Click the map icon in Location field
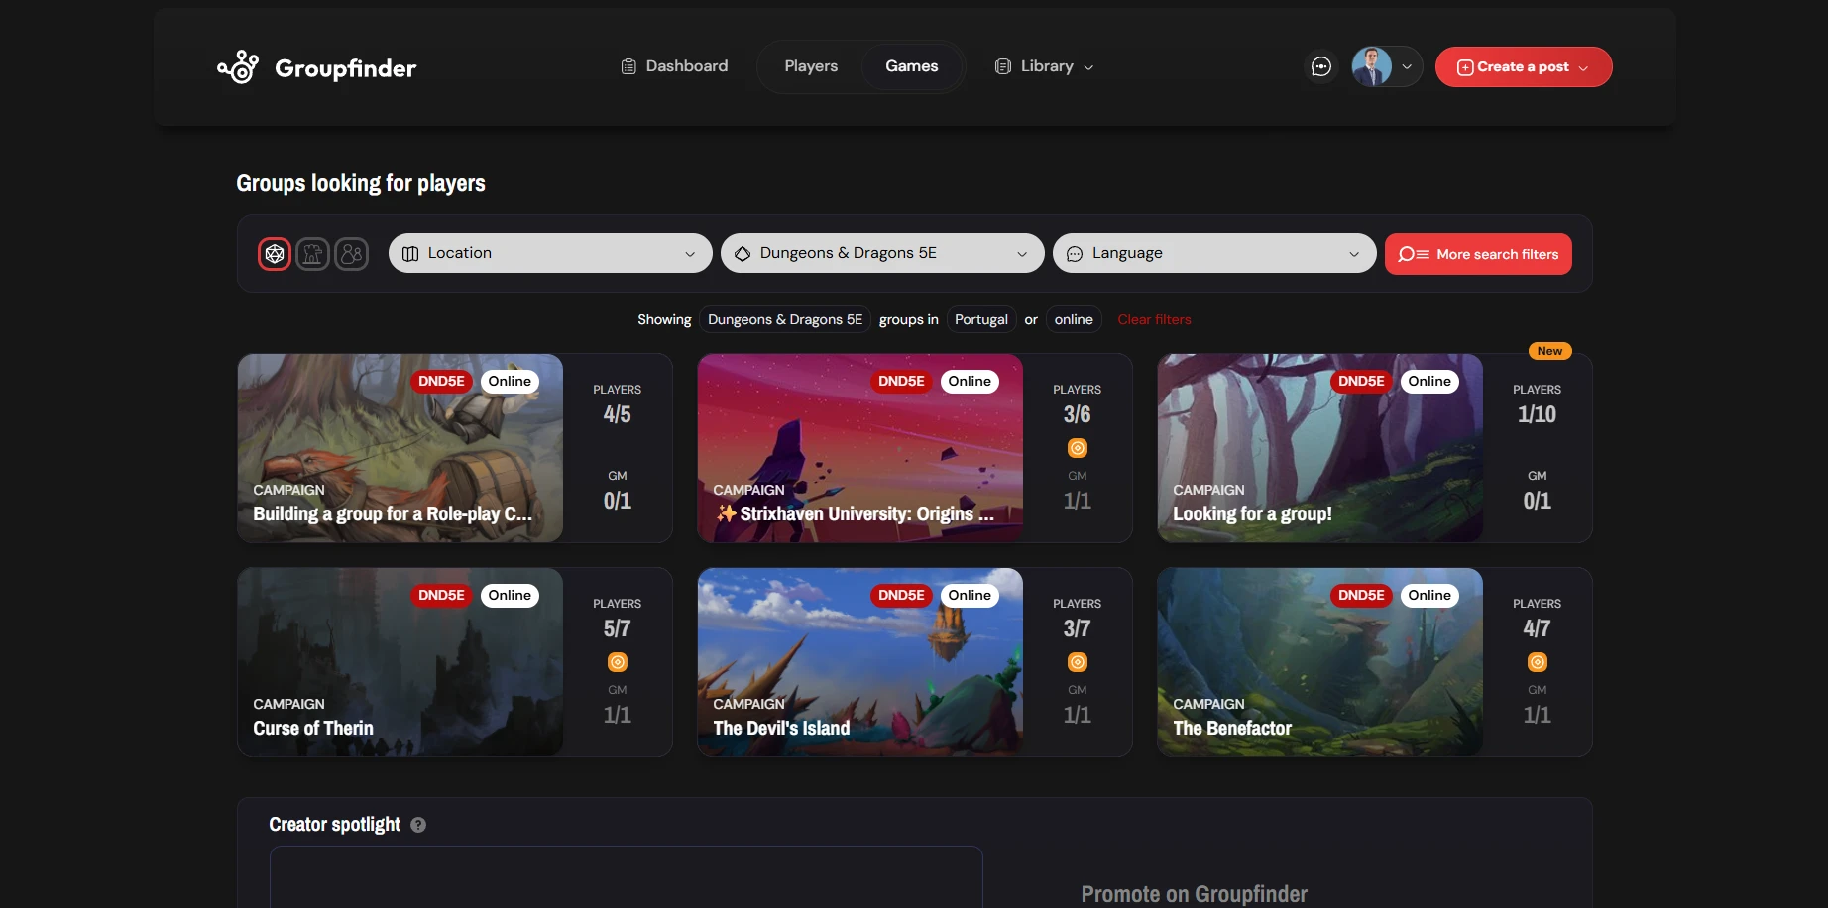Image resolution: width=1828 pixels, height=908 pixels. [410, 254]
